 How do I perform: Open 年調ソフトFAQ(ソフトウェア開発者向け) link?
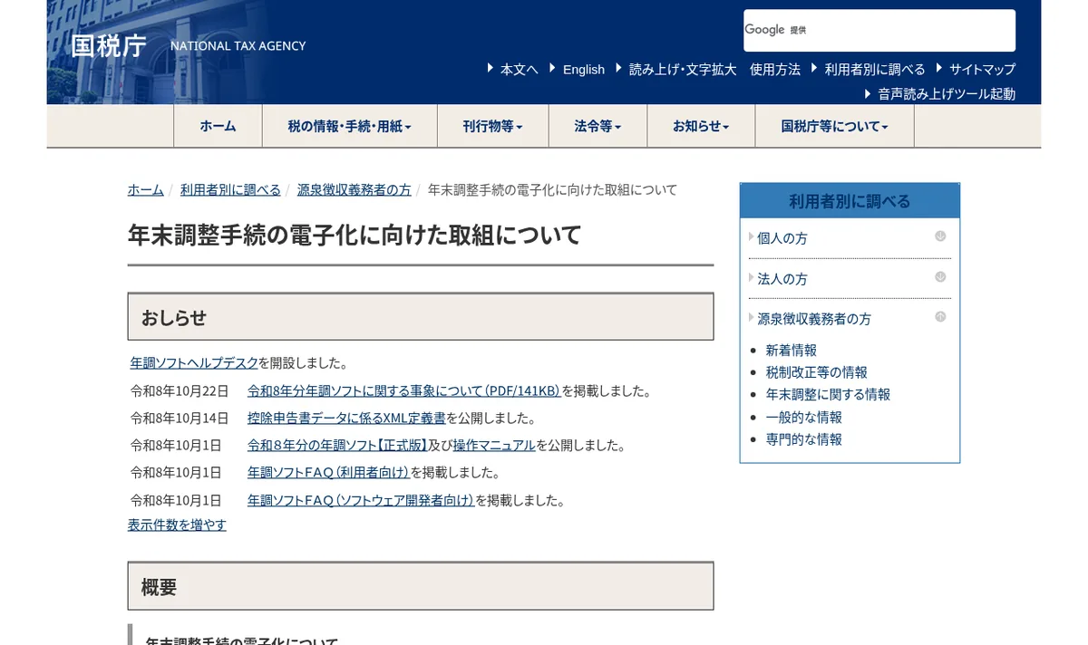click(x=361, y=500)
